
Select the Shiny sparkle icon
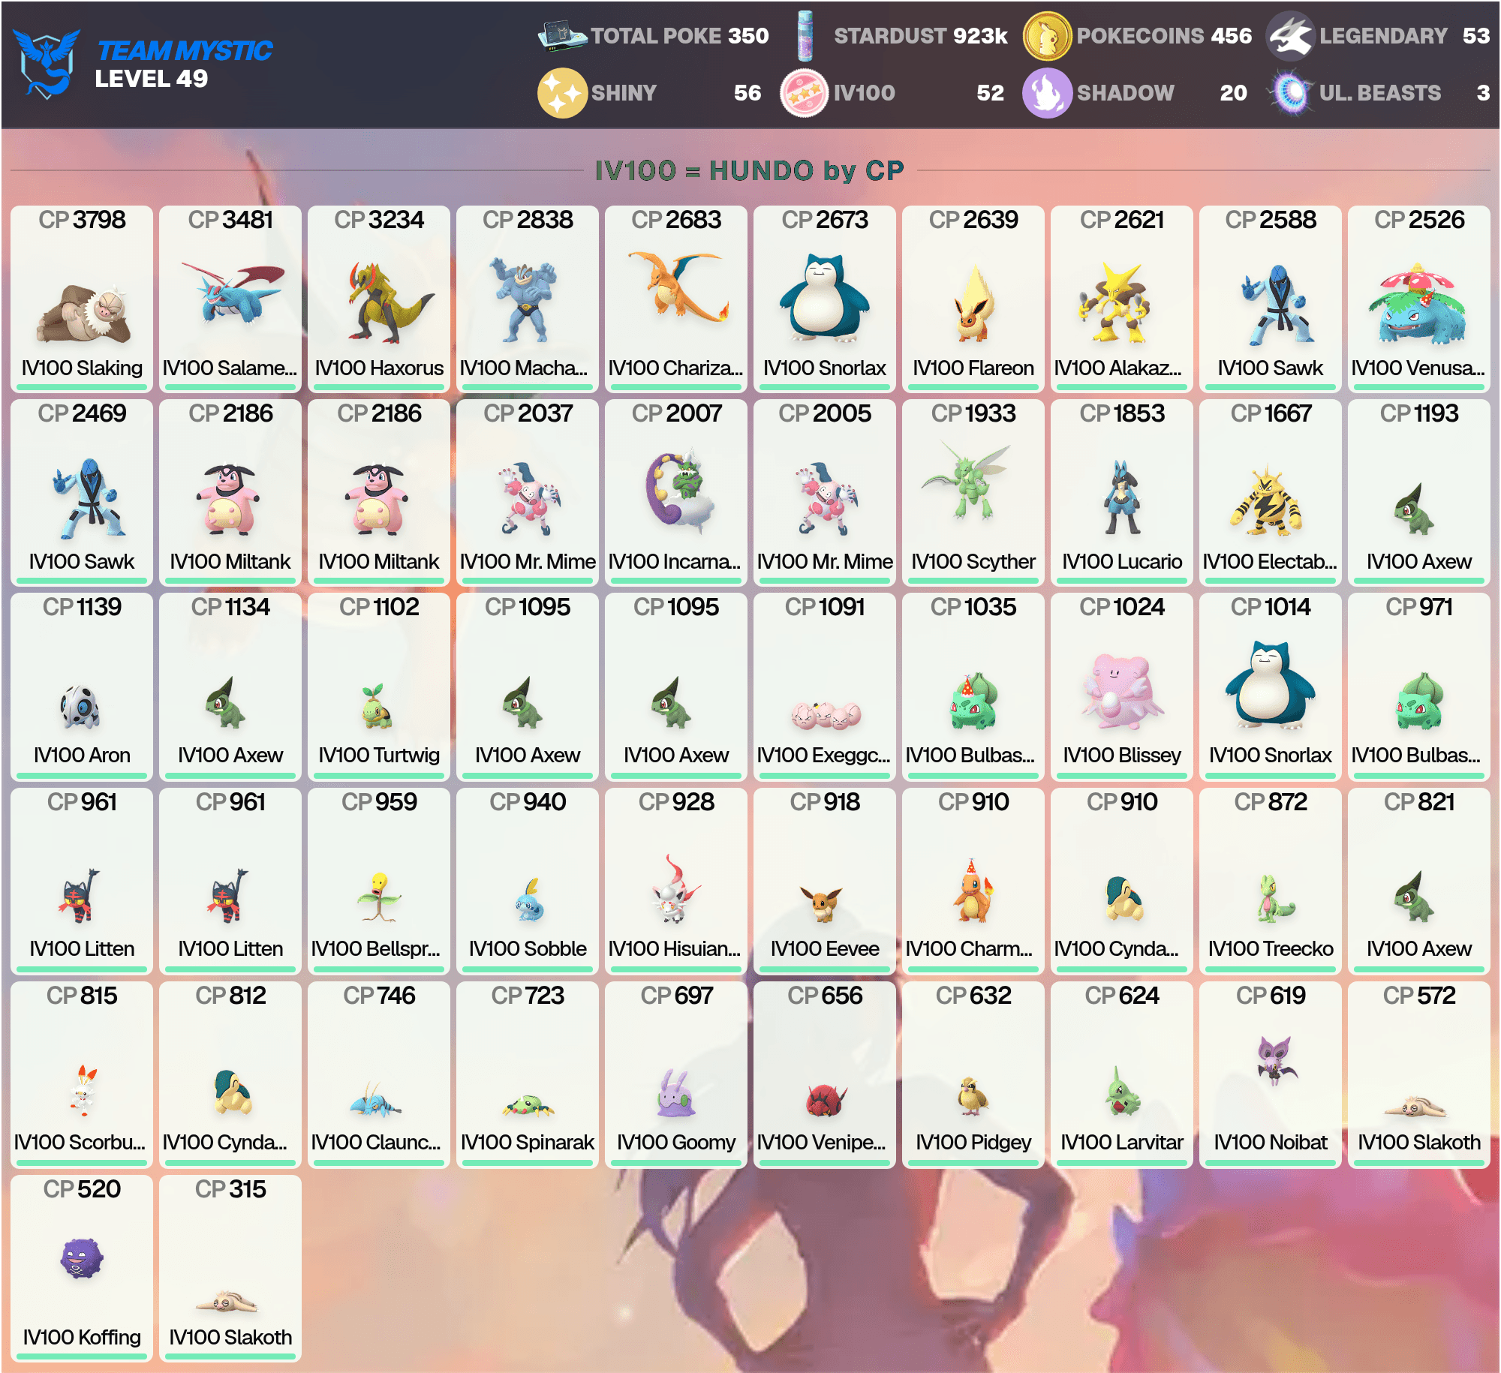562,93
